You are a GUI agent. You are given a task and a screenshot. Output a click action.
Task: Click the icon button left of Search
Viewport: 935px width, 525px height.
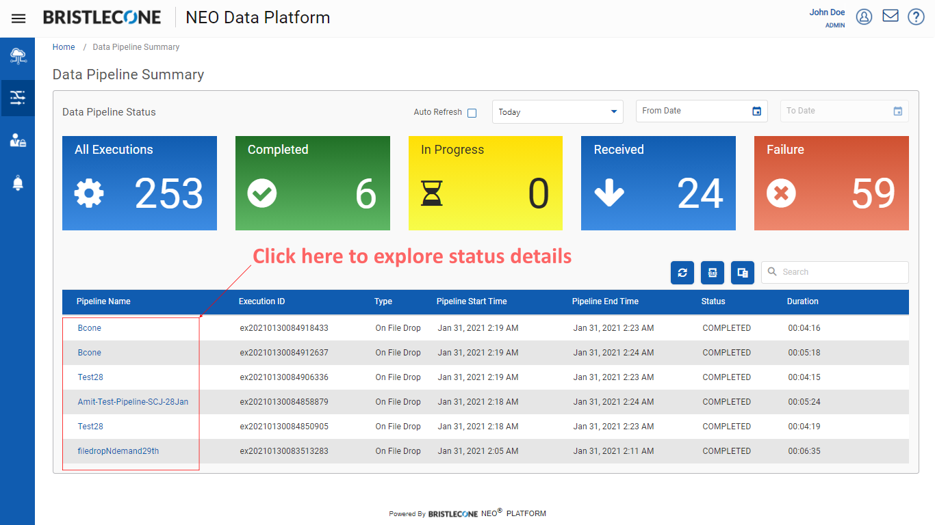point(743,273)
